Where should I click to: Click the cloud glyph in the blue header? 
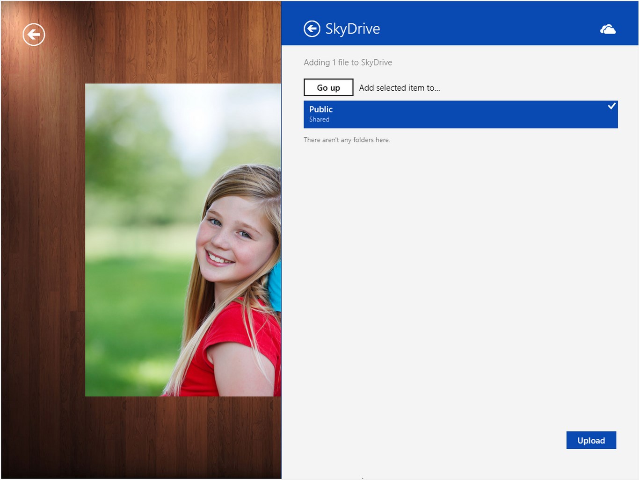[x=608, y=29]
